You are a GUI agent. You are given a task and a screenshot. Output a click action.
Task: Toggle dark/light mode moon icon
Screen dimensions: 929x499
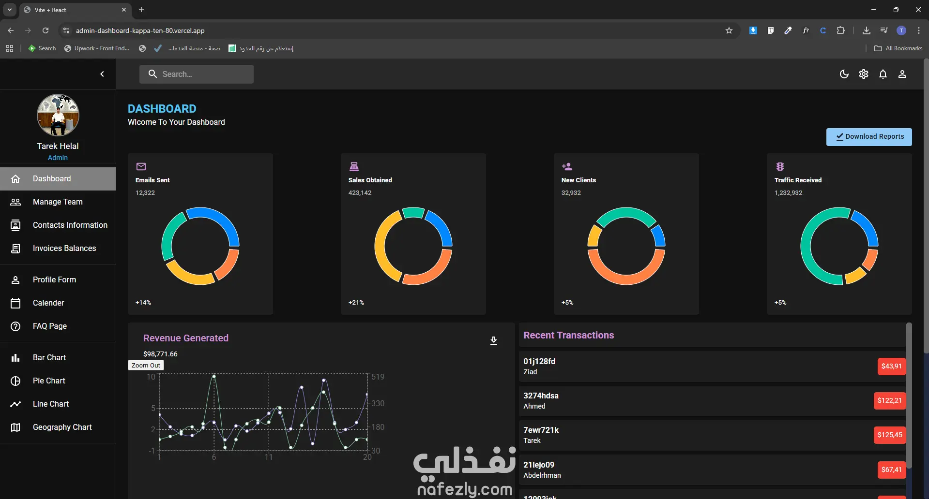click(x=844, y=74)
